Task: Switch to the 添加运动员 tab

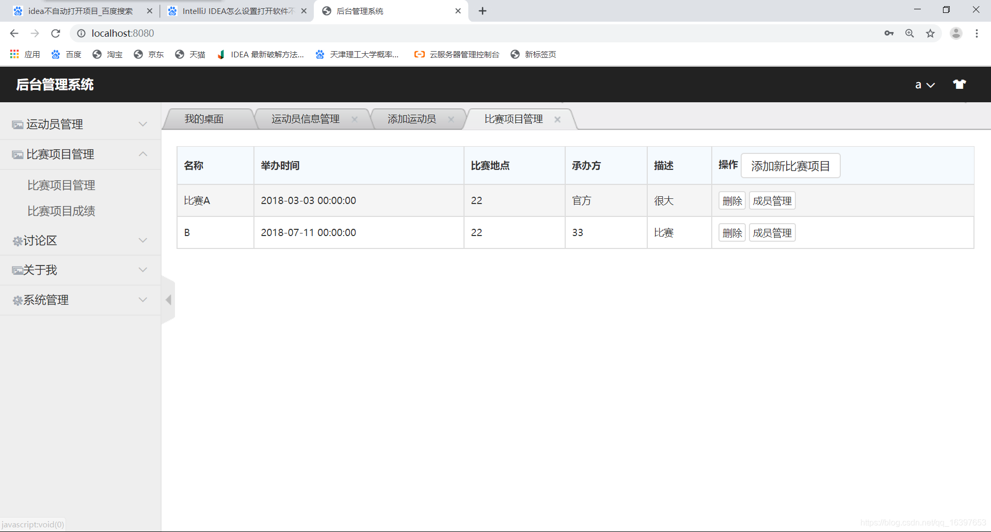Action: [412, 119]
